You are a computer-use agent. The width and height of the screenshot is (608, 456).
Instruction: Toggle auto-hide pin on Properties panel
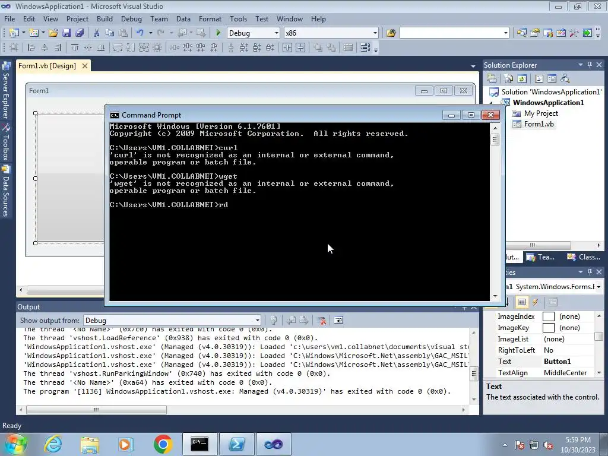click(590, 272)
